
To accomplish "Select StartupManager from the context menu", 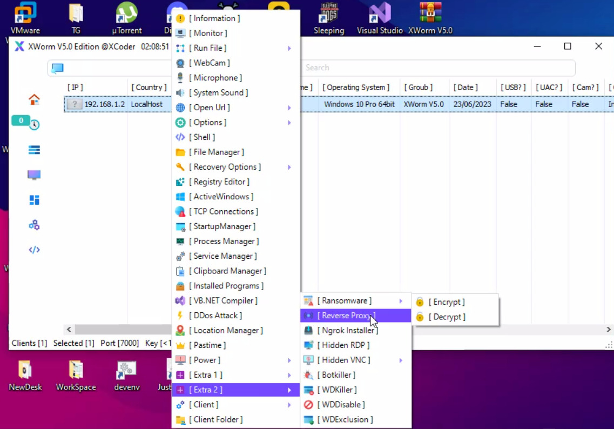I will pyautogui.click(x=236, y=226).
